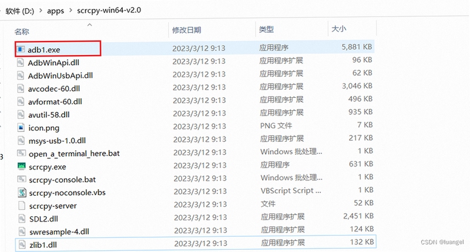The height and width of the screenshot is (252, 470).
Task: Click the scrcpy-console.bat file icon
Action: coord(22,179)
